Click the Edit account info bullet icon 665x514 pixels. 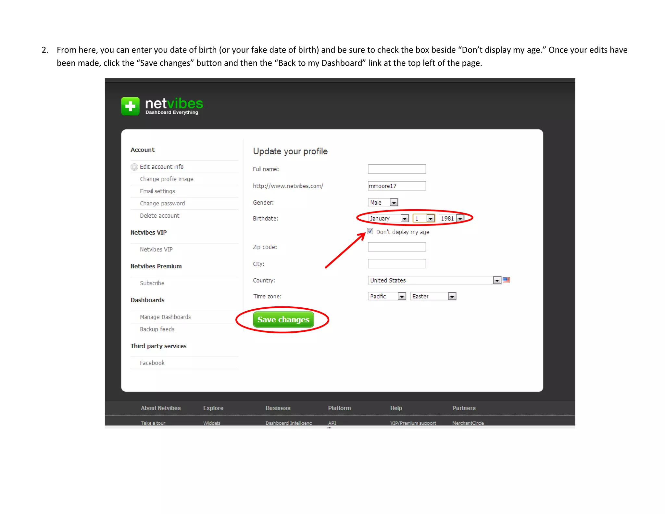[x=134, y=167]
